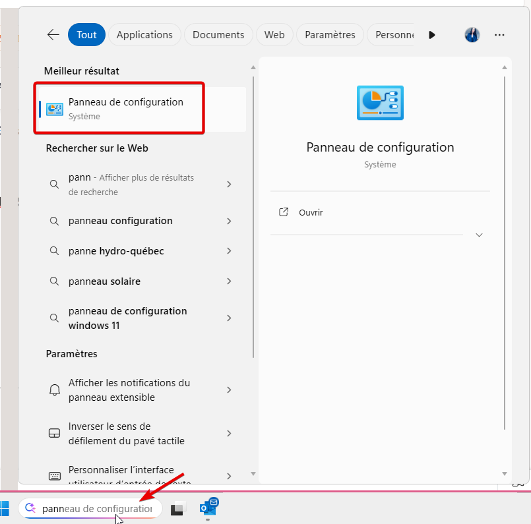Viewport: 531px width, 524px height.
Task: Click the Control Panel icon in best result
Action: tap(55, 109)
